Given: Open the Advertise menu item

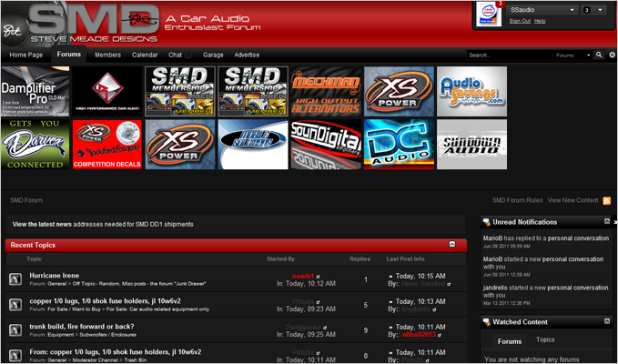Looking at the screenshot, I should click(247, 55).
